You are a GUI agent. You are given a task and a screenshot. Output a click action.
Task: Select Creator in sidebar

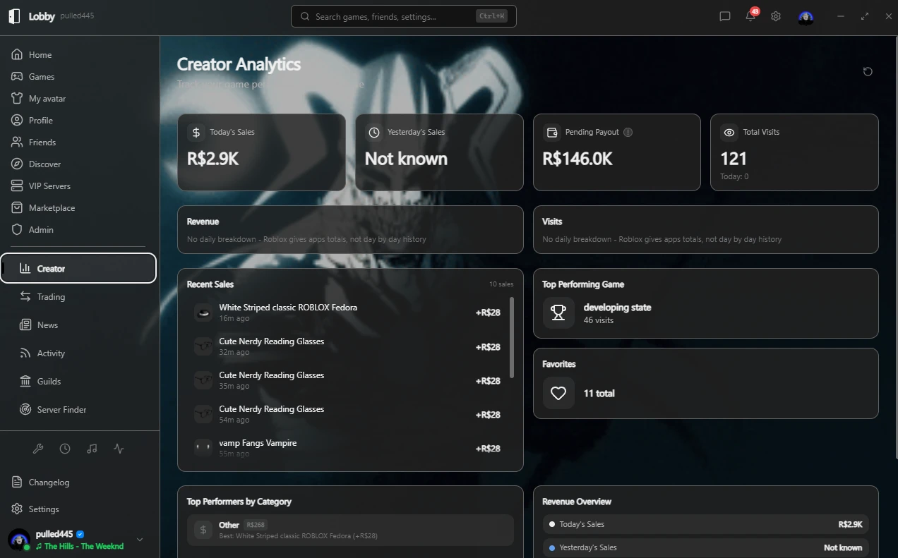coord(78,268)
